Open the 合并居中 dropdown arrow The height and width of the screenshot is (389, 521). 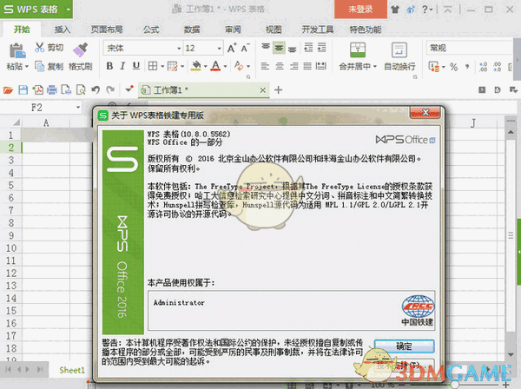(x=375, y=67)
